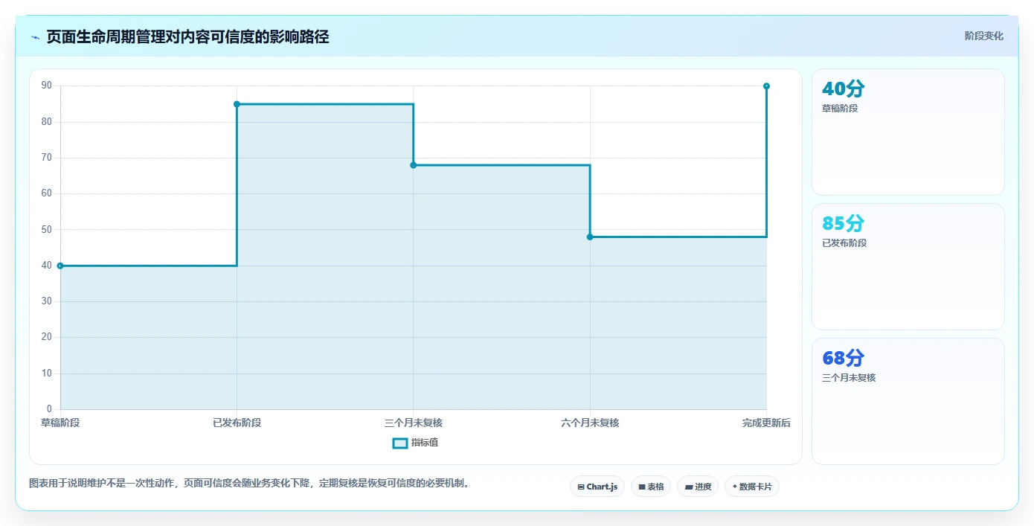
Task: Click the Chart.js tag
Action: coord(597,487)
